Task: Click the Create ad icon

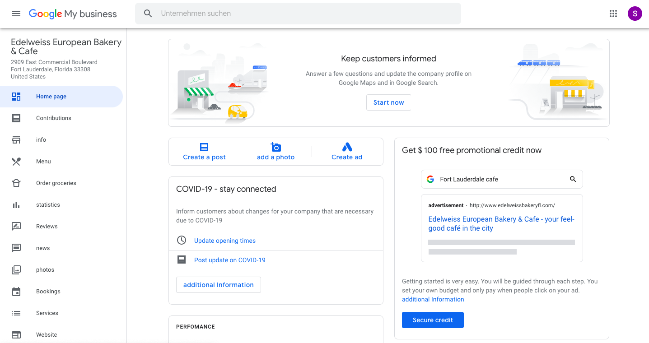Action: 347,147
